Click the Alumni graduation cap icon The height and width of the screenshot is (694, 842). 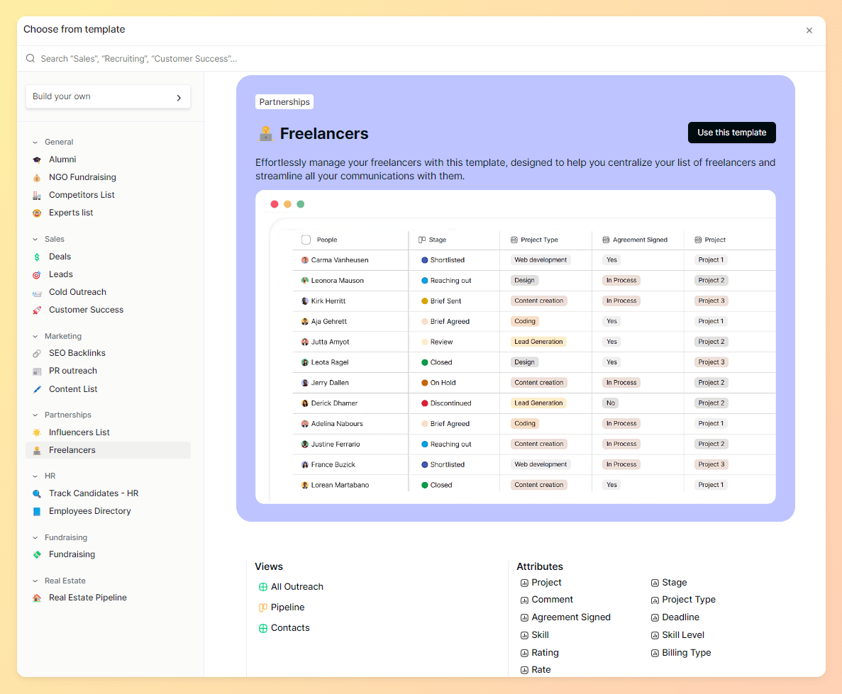click(37, 160)
